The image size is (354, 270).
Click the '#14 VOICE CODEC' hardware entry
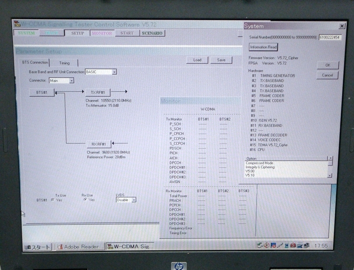coord(265,140)
